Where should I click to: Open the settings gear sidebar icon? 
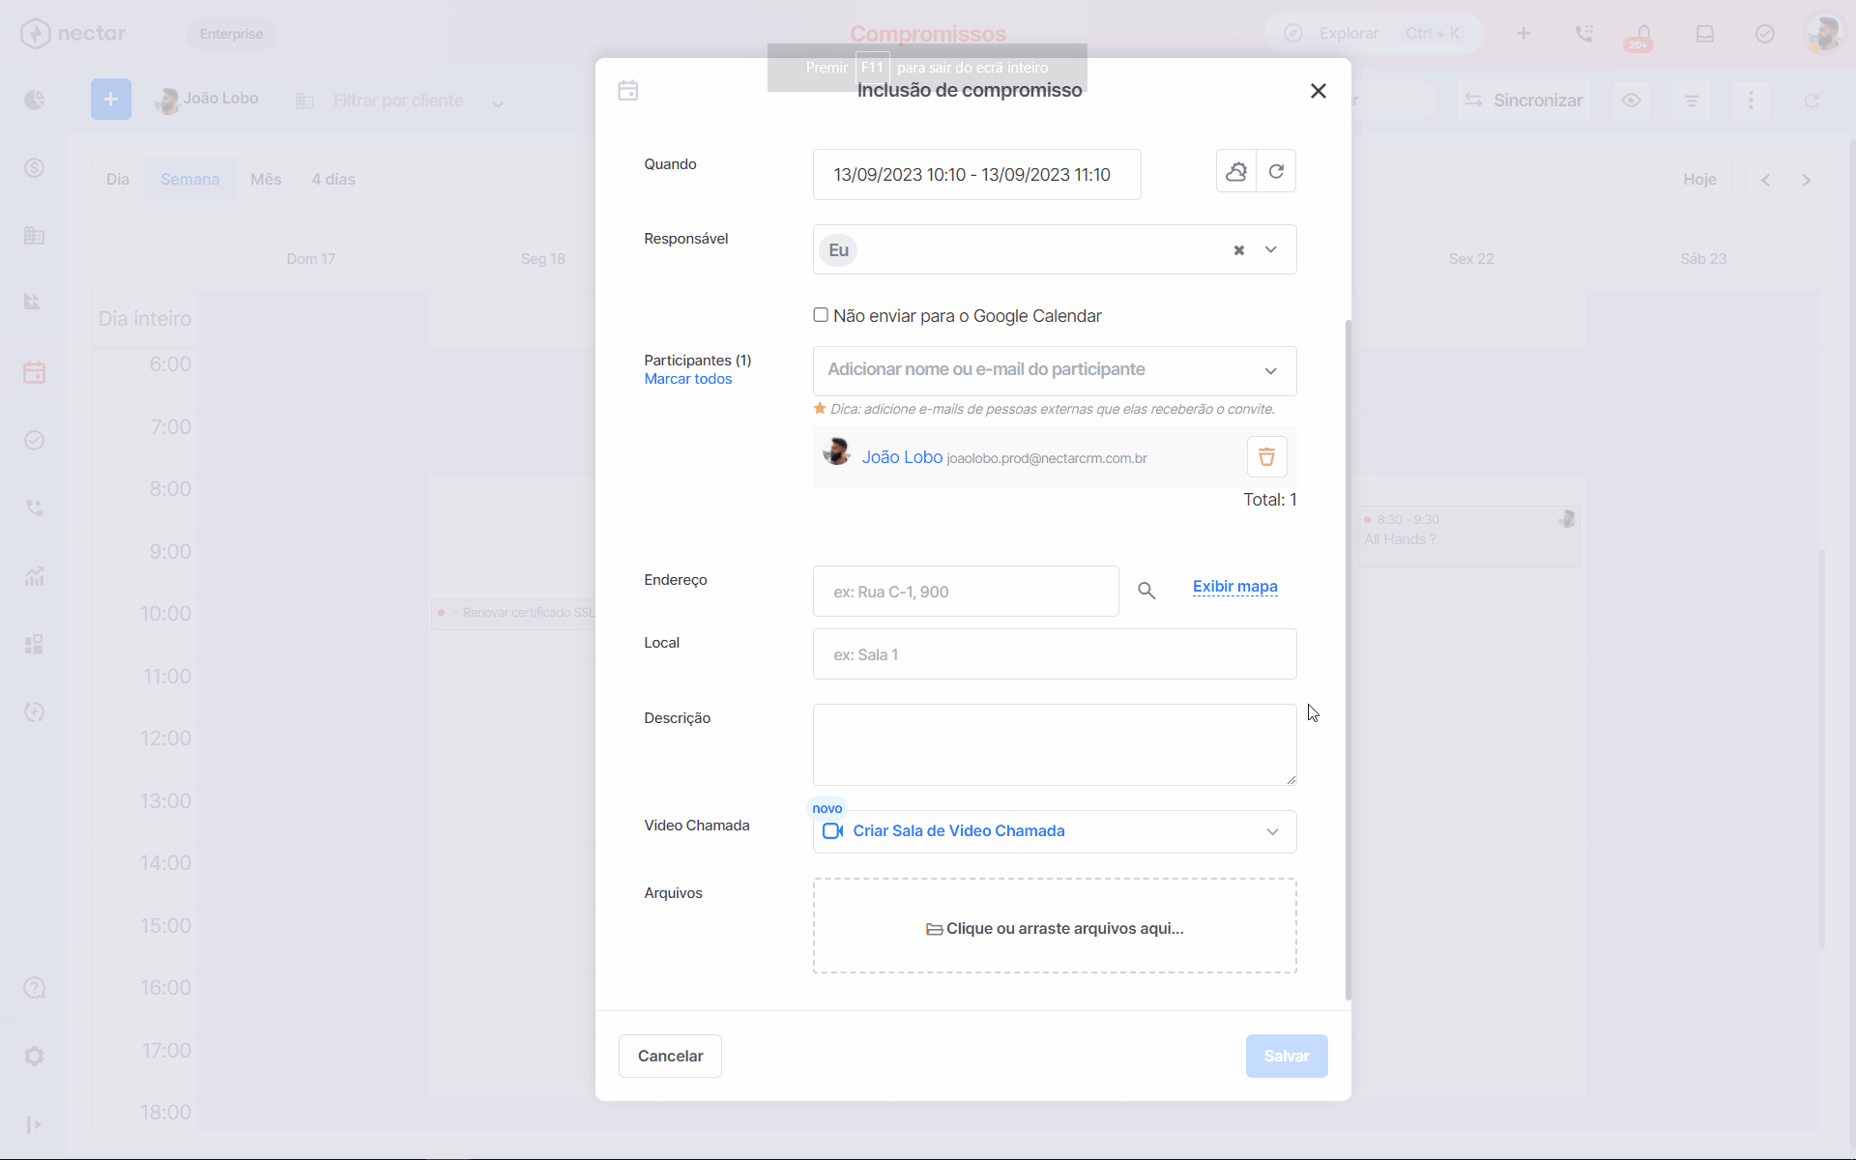coord(35,1056)
